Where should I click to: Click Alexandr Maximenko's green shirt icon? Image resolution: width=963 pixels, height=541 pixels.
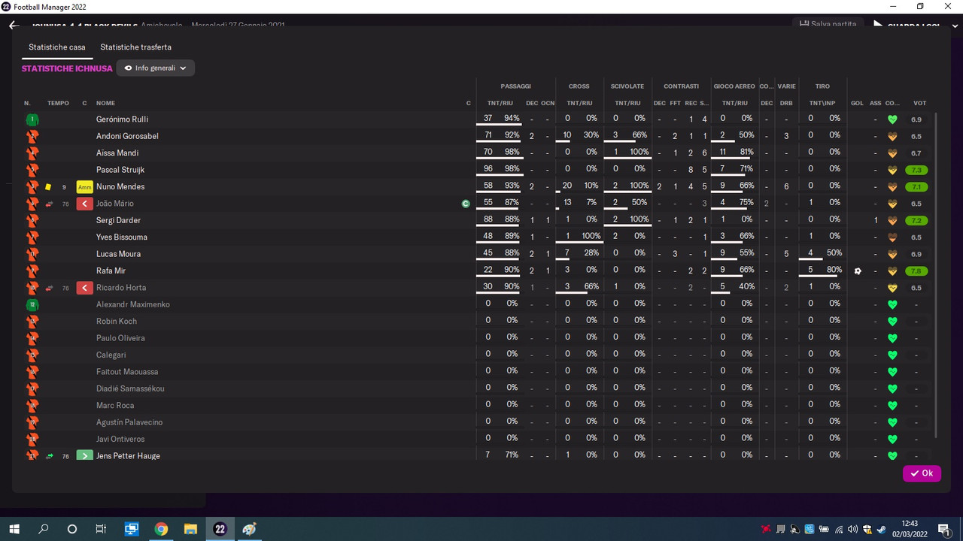pyautogui.click(x=32, y=305)
